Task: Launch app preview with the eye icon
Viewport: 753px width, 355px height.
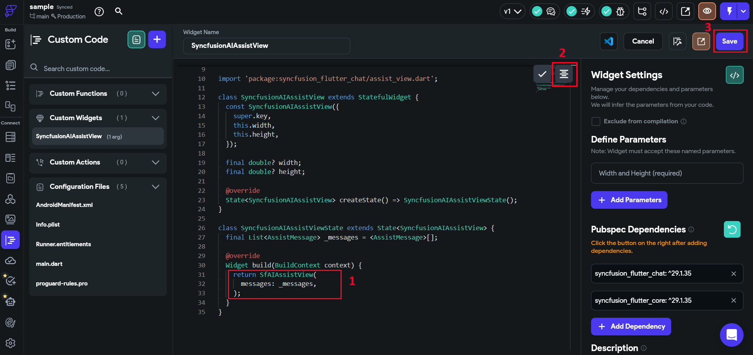Action: pyautogui.click(x=707, y=11)
